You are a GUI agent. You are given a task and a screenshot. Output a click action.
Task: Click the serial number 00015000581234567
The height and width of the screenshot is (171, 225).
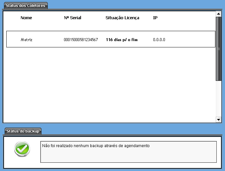[x=81, y=40]
